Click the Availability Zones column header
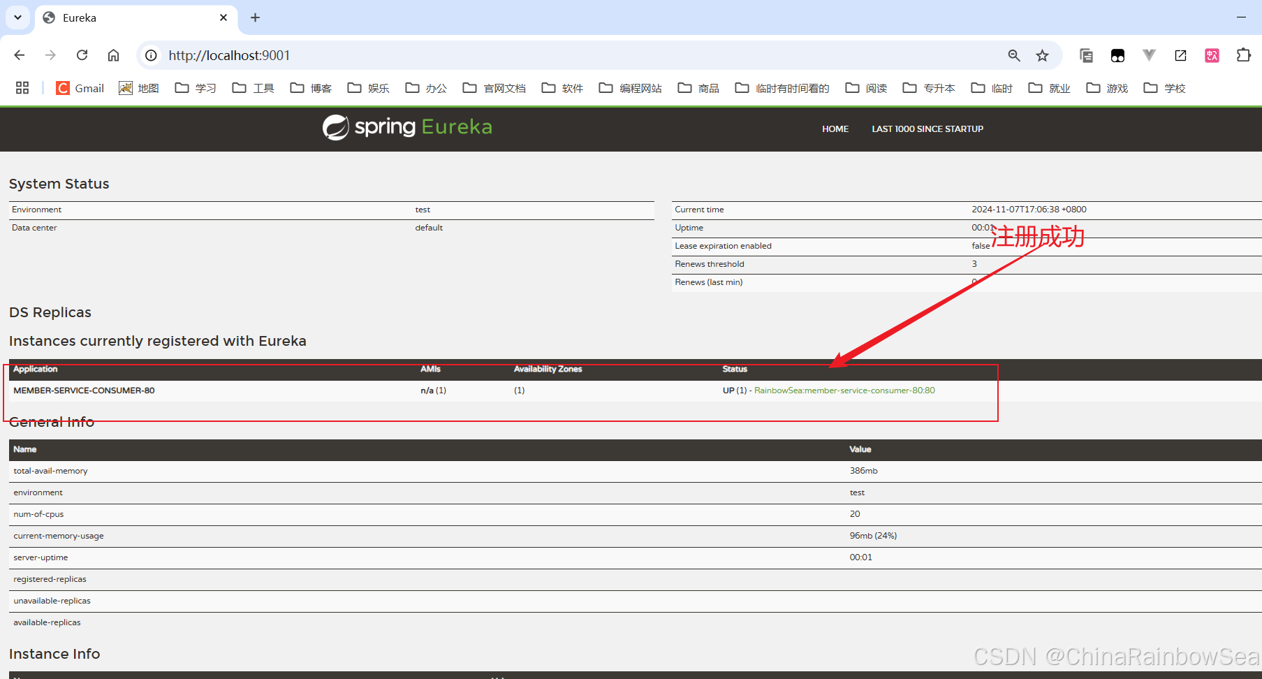1262x679 pixels. (548, 369)
